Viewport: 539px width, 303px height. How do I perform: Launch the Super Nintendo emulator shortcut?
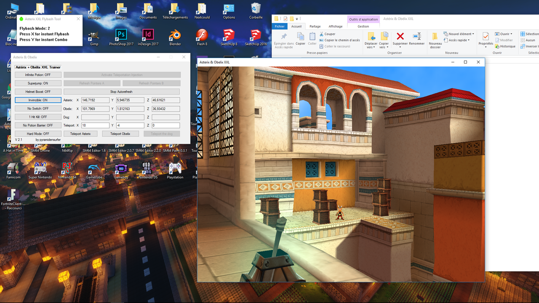40,171
